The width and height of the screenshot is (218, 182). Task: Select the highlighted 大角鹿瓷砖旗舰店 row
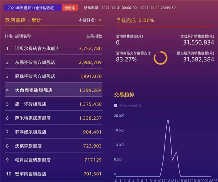[53, 90]
